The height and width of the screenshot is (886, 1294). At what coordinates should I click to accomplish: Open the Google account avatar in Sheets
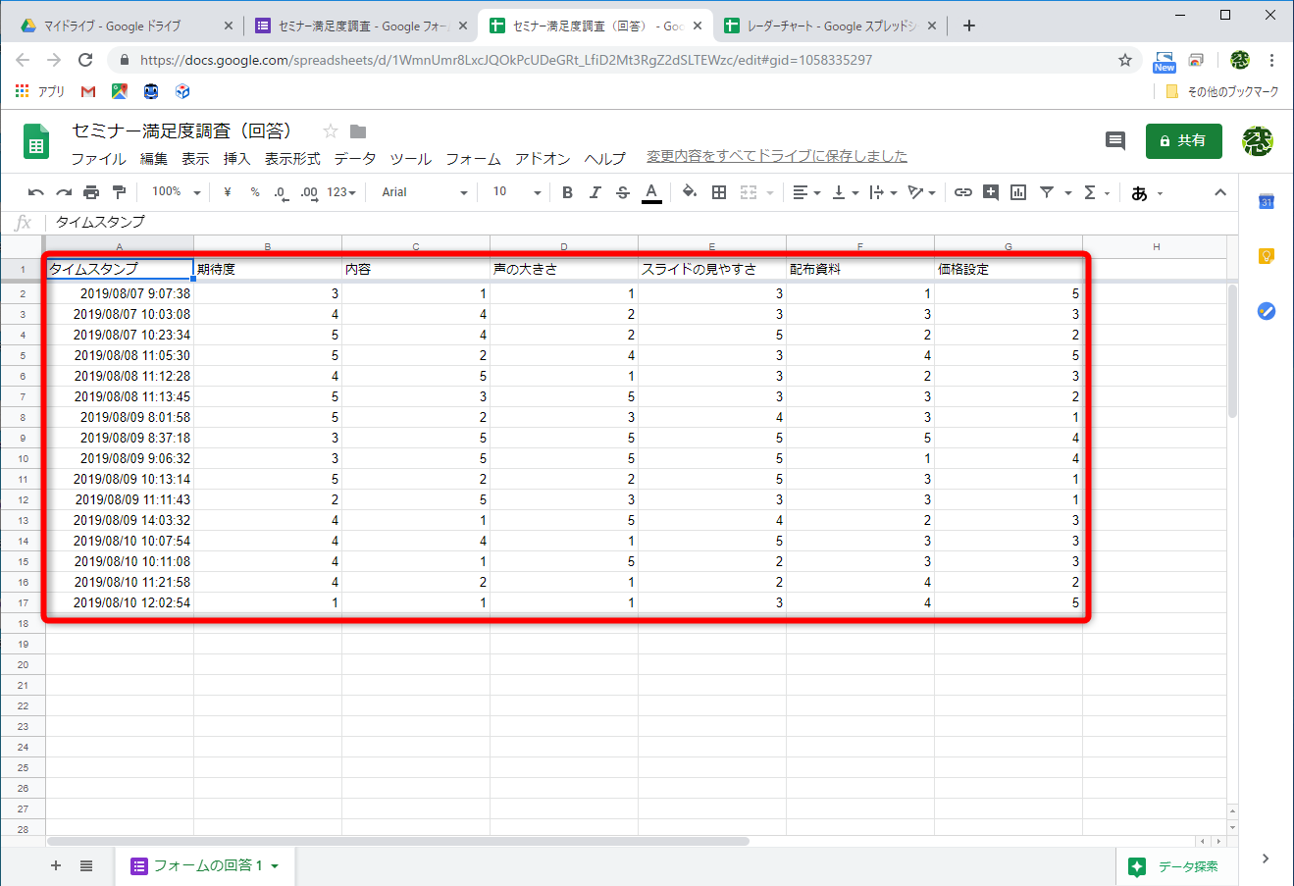tap(1258, 141)
